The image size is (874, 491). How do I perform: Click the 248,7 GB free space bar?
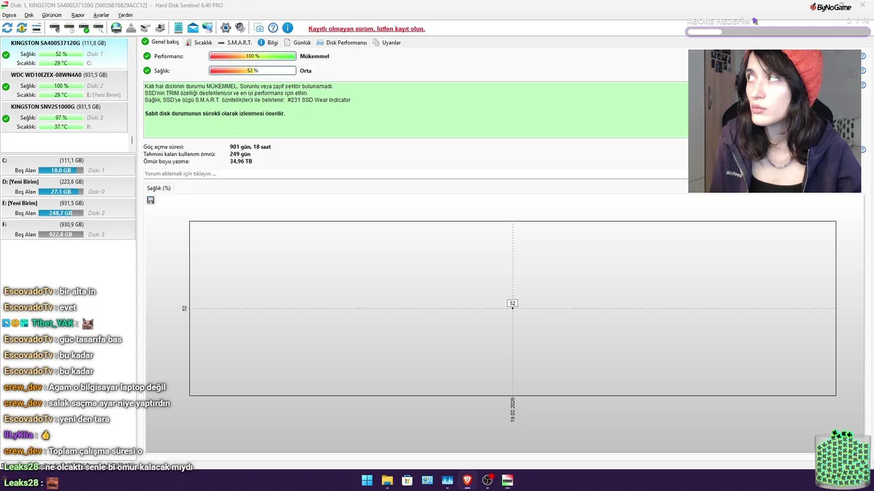click(x=61, y=213)
